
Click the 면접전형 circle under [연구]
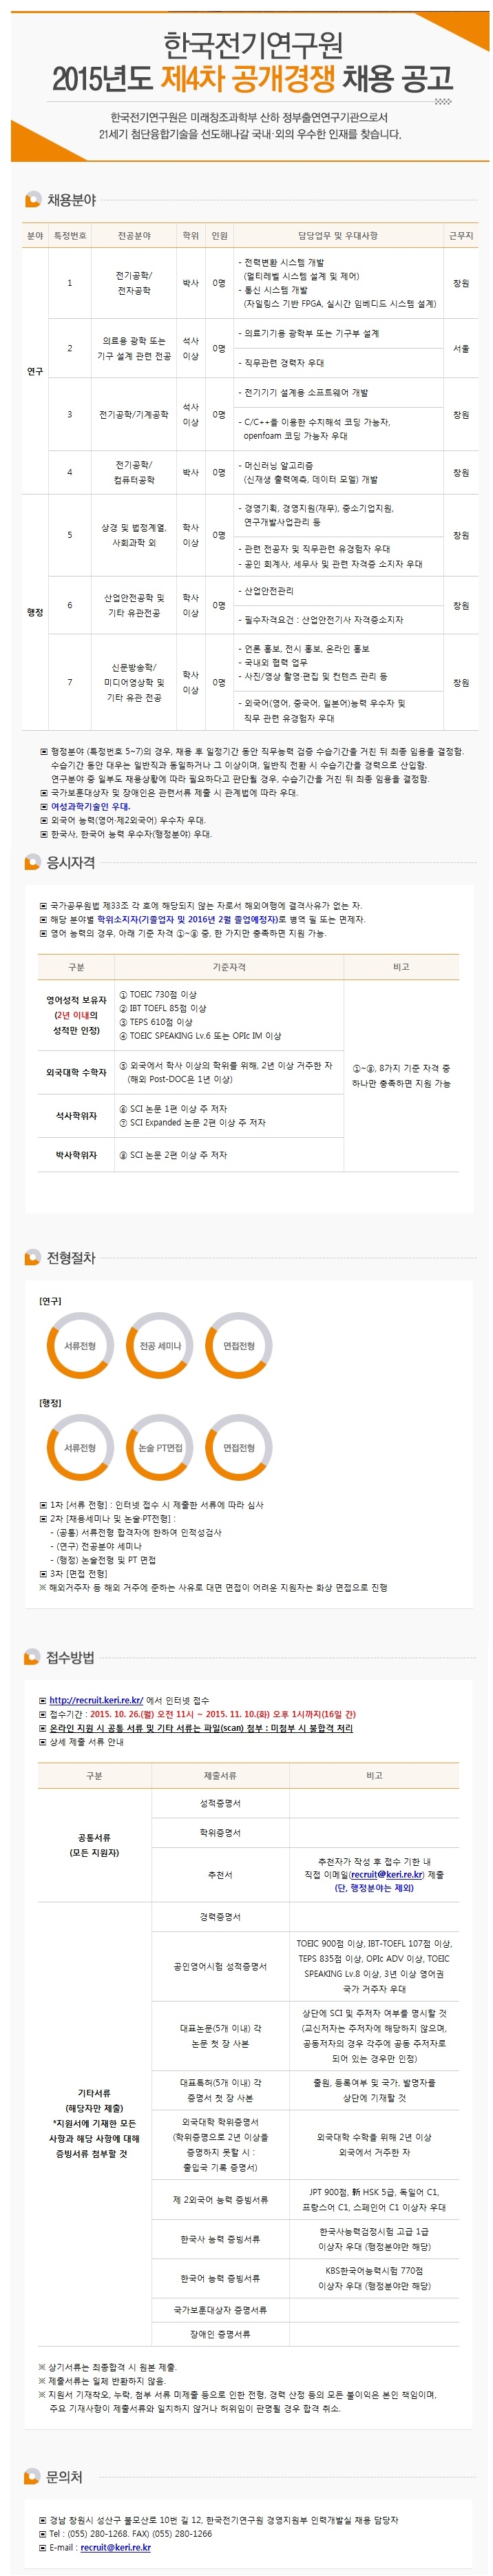click(239, 1346)
